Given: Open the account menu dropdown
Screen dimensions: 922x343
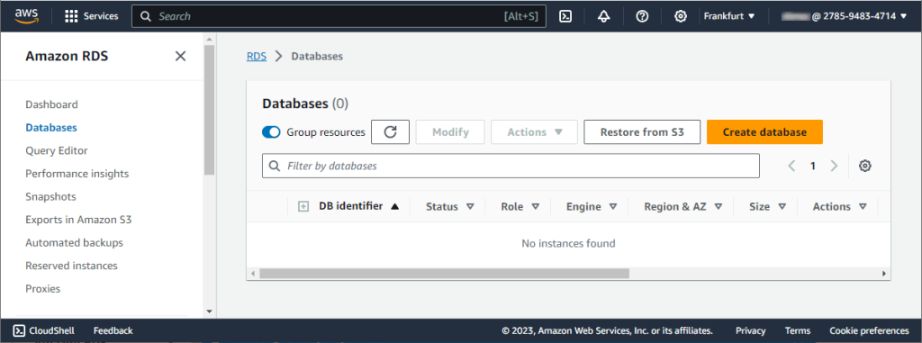Looking at the screenshot, I should tap(845, 16).
